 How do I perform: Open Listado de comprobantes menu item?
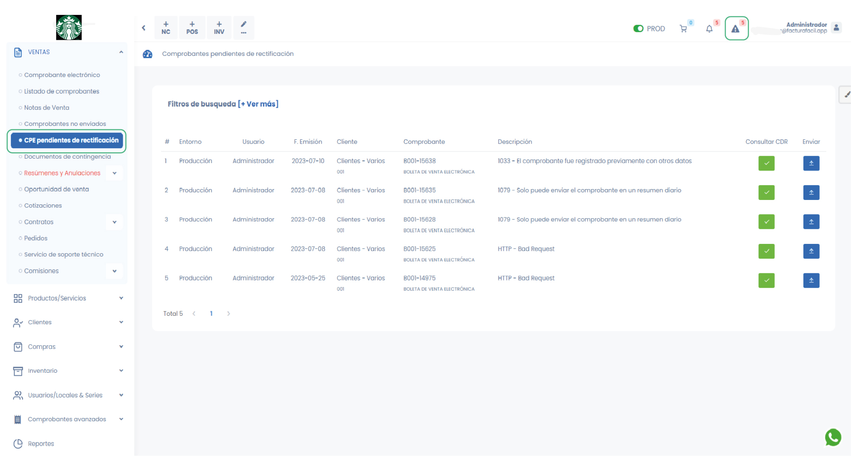pos(61,91)
